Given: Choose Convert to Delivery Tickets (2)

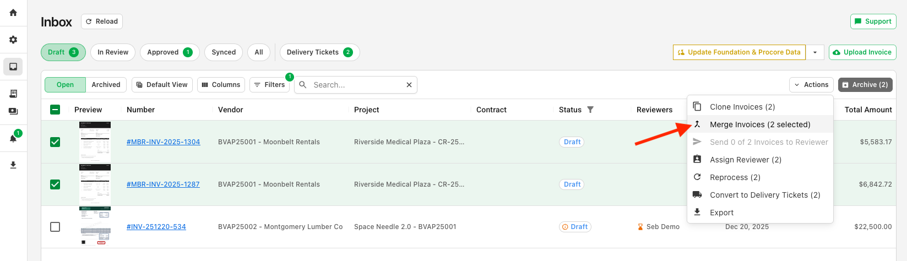Looking at the screenshot, I should tap(760, 195).
